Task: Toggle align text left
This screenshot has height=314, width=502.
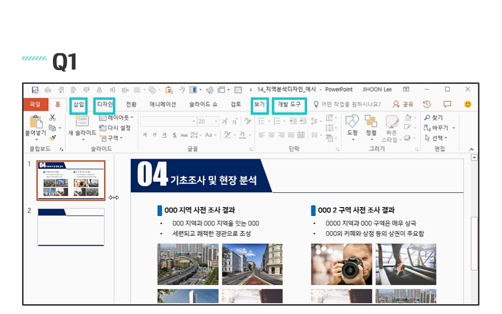Action: 262,135
